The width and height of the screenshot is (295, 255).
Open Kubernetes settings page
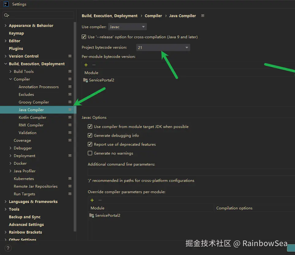point(24,178)
